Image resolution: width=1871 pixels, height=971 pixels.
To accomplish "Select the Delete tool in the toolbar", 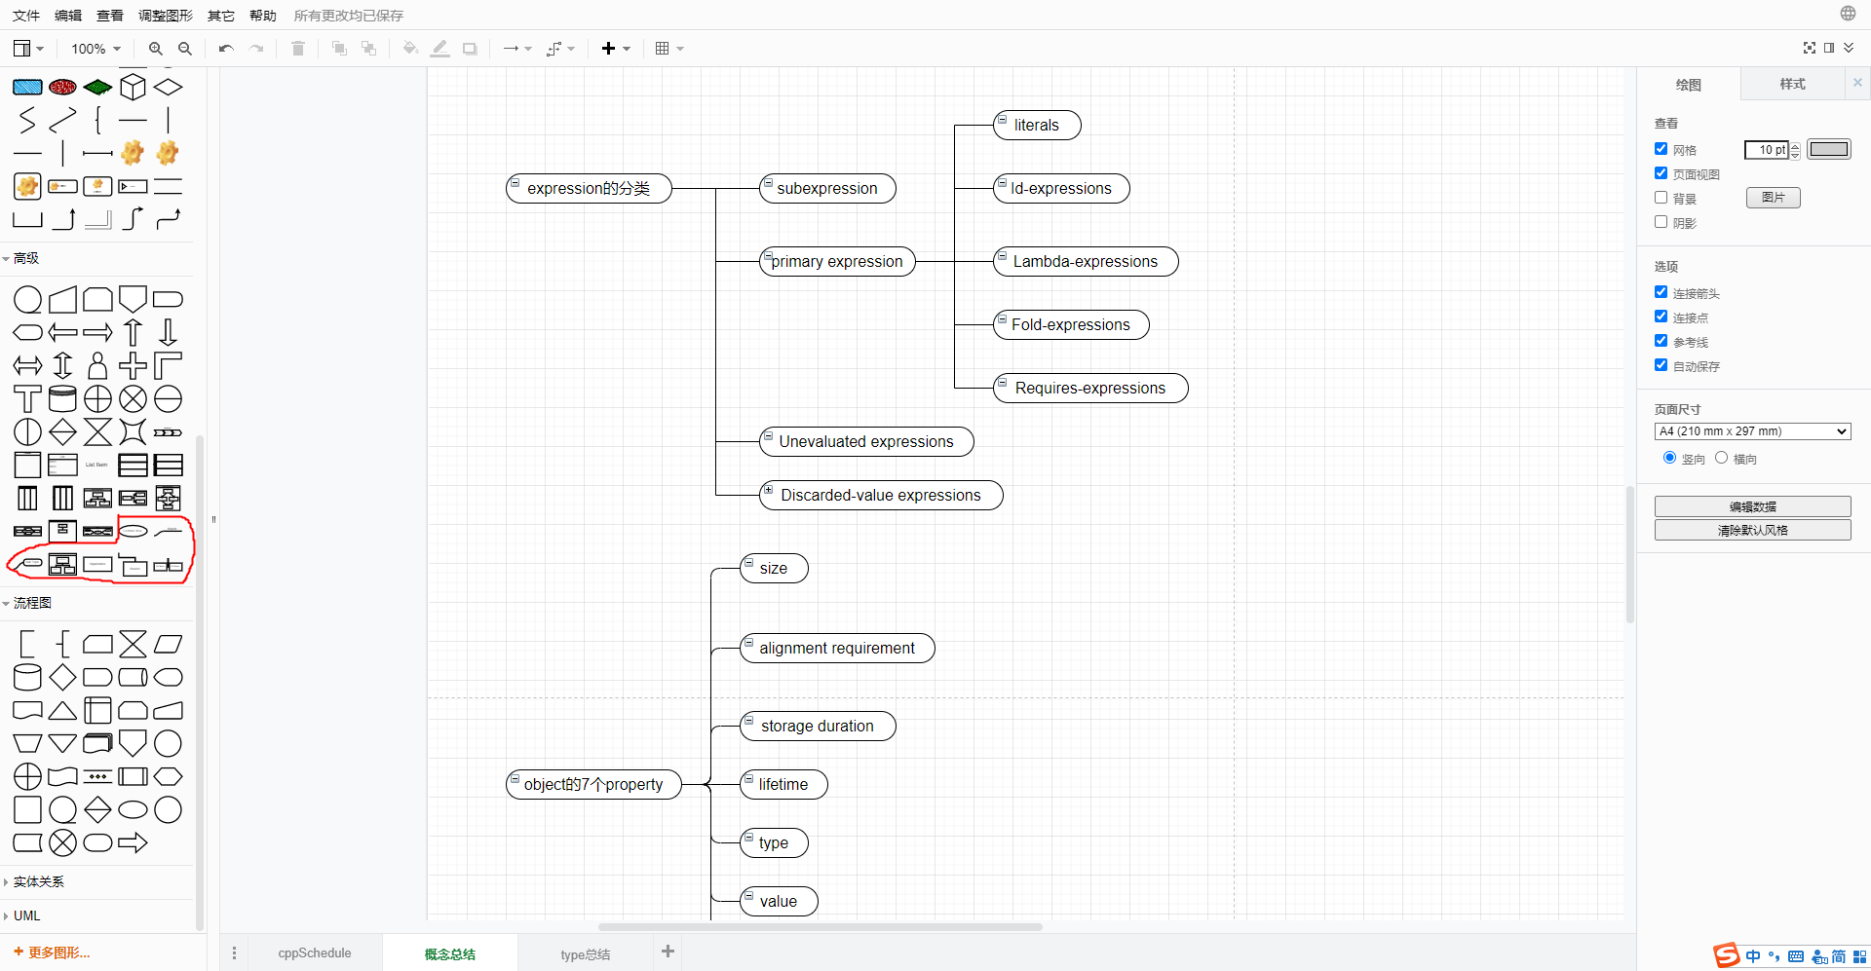I will click(x=298, y=48).
